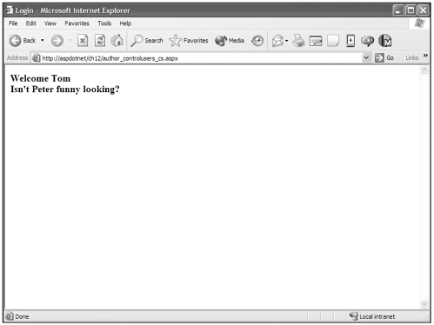Open the Tools menu

(104, 23)
